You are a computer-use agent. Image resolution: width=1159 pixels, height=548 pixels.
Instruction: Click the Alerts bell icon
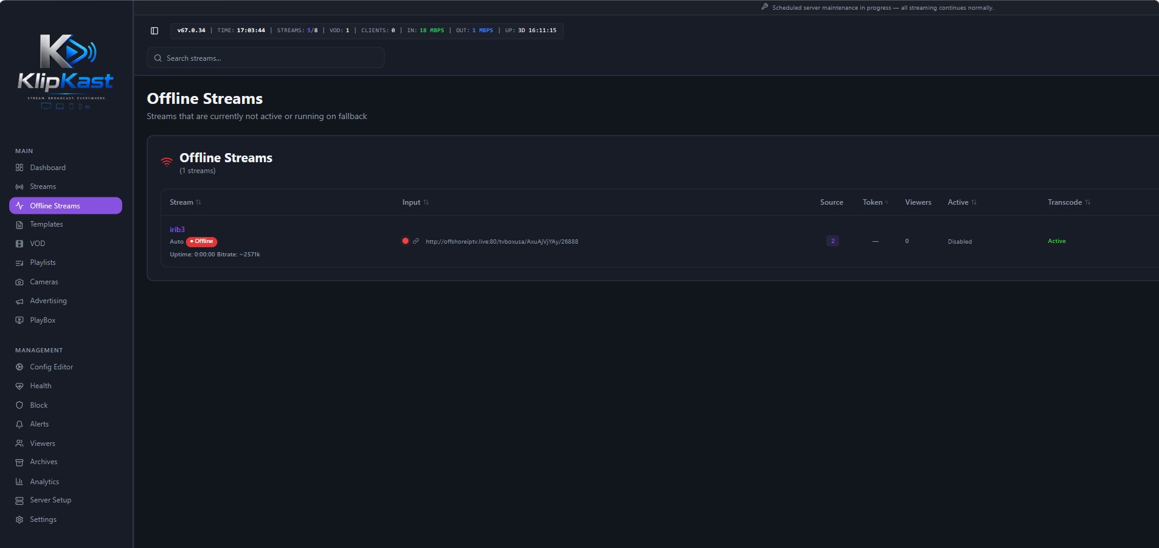(x=19, y=424)
